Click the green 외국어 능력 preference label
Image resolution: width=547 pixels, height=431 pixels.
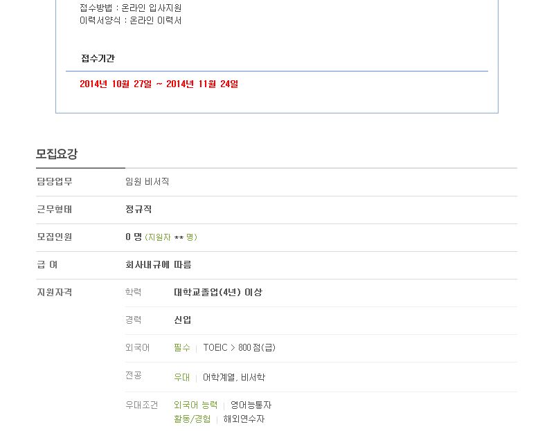[196, 405]
